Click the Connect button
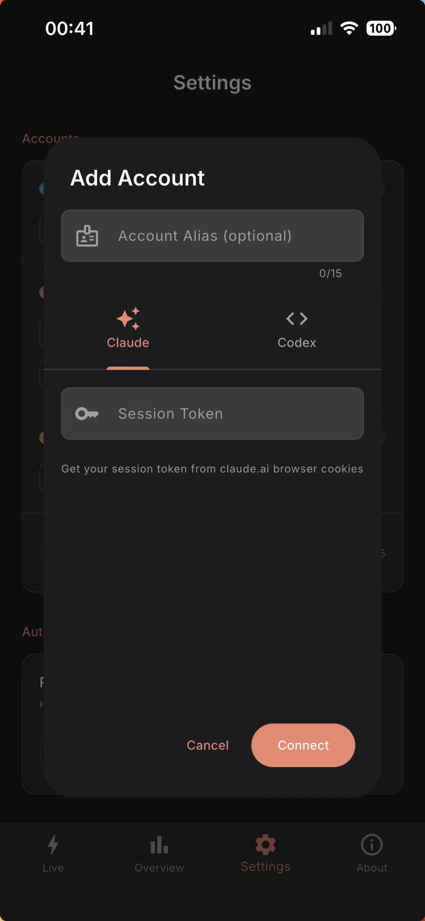 (303, 745)
